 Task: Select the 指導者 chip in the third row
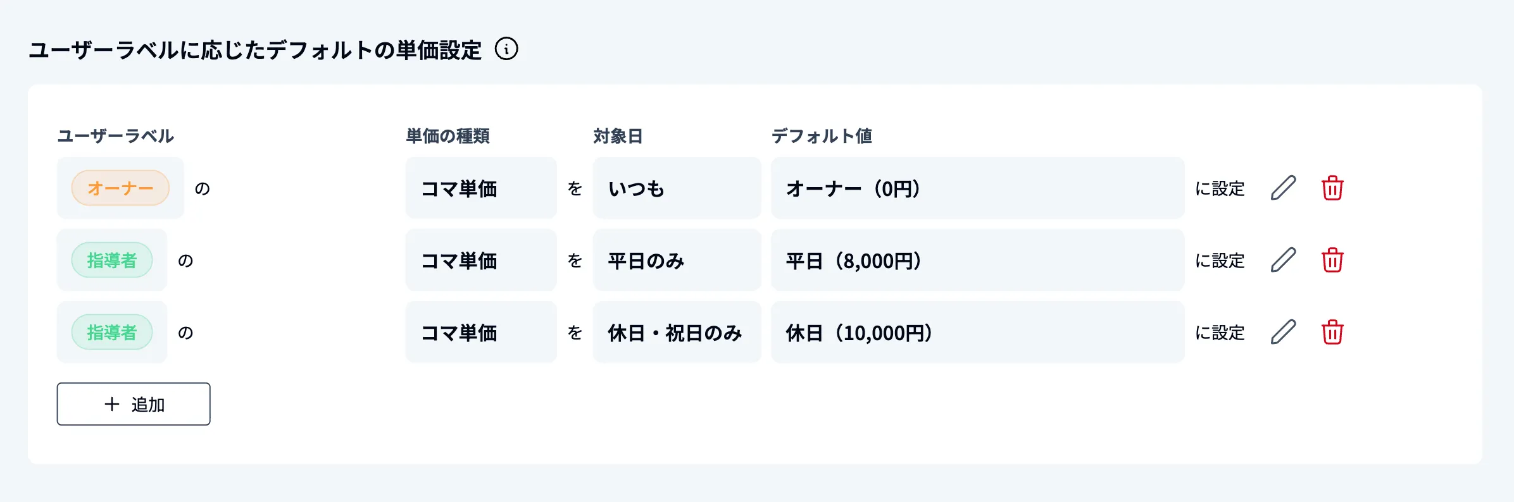[111, 331]
